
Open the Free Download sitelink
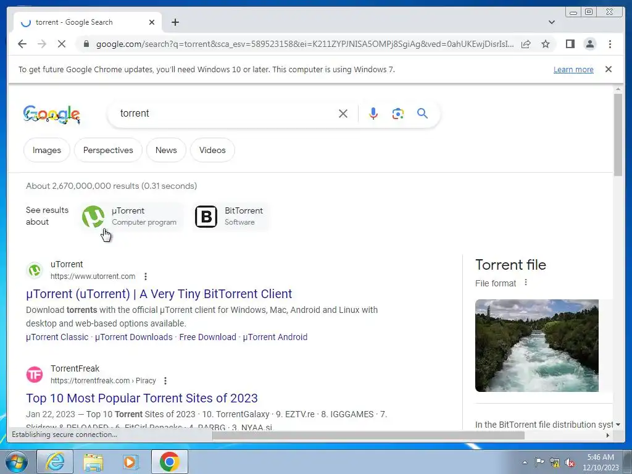pyautogui.click(x=207, y=337)
